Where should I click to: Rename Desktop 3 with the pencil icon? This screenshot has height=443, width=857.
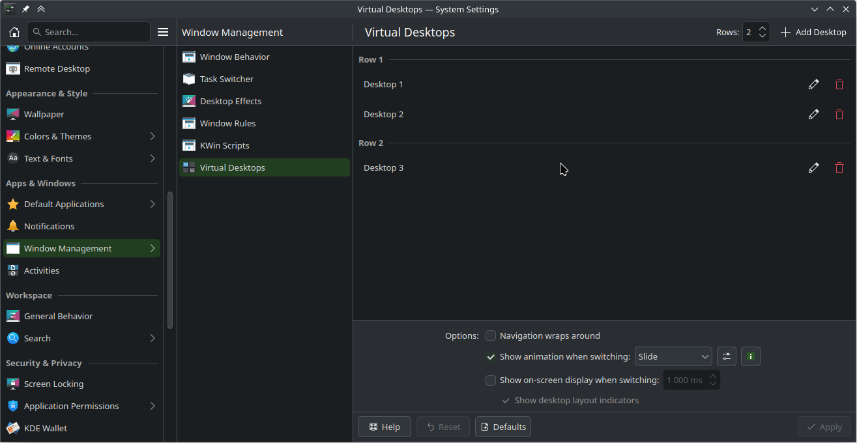[x=813, y=167]
